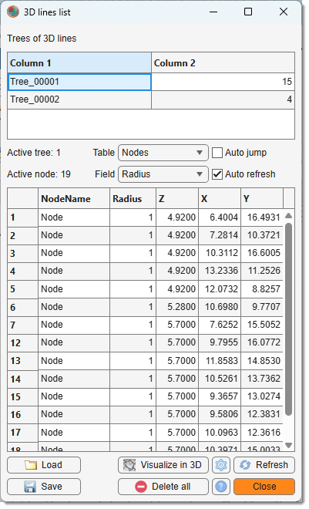Click the Column 1 header
The image size is (309, 509).
coord(79,62)
